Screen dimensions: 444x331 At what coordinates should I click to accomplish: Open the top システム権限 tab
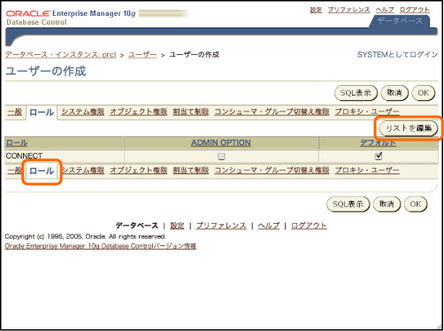click(x=83, y=112)
